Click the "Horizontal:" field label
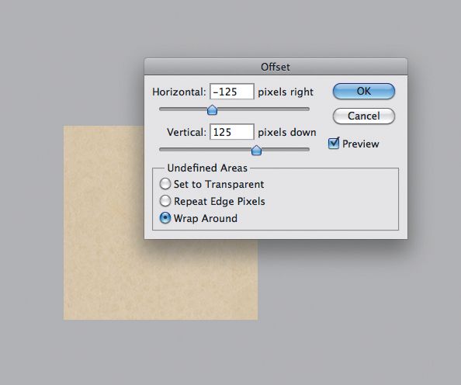The width and height of the screenshot is (461, 385). point(179,92)
